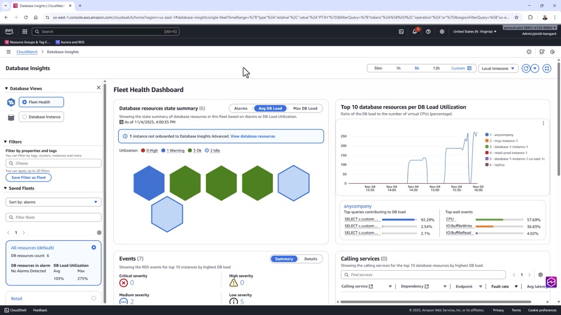The height and width of the screenshot is (315, 561).
Task: Click the AWS logo home icon
Action: click(9, 32)
